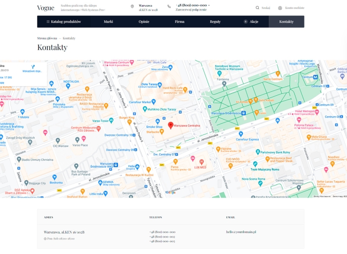Viewport: 347px width, 254px height.
Task: Expand the phone number dropdown arrow
Action: [x=209, y=5]
